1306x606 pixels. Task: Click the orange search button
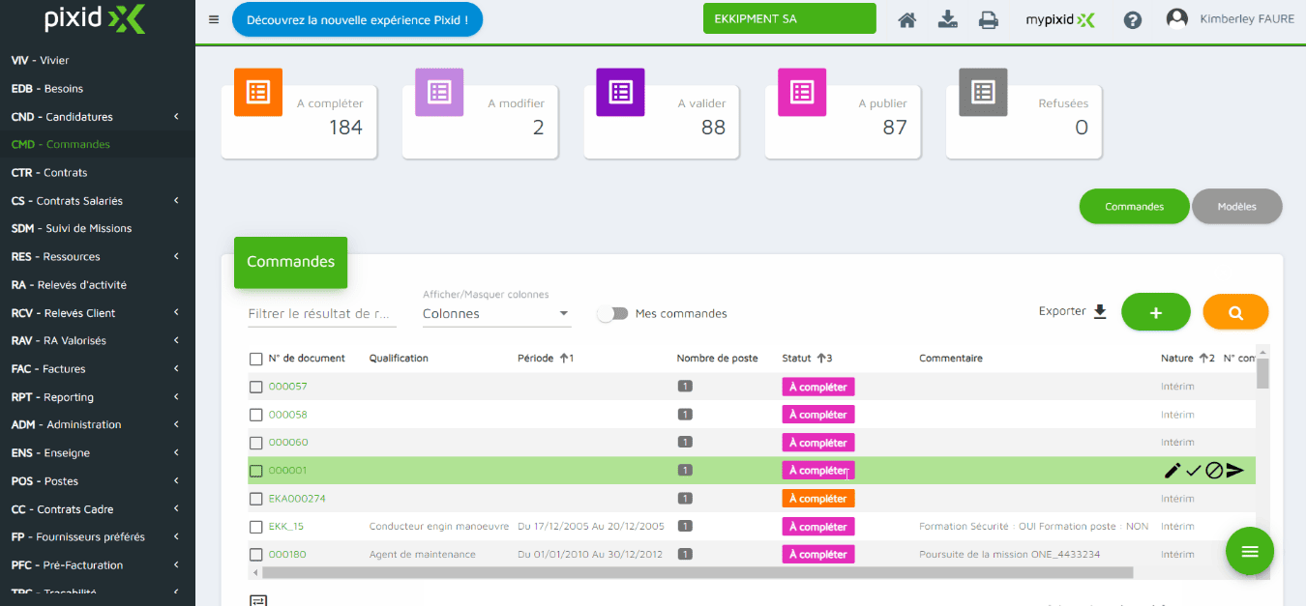(1234, 312)
